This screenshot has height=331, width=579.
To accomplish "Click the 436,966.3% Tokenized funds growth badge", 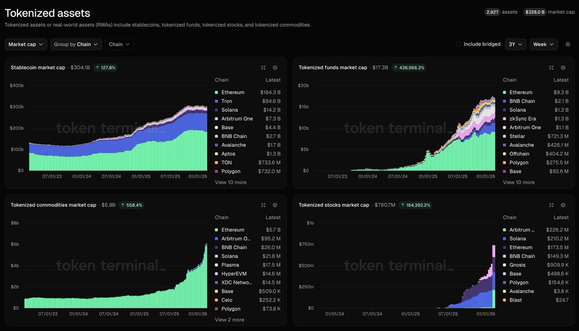I will pos(409,68).
